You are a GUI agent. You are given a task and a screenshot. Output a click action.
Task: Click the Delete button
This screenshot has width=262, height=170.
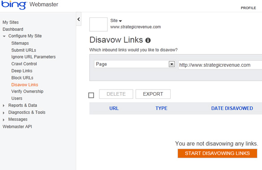116,94
